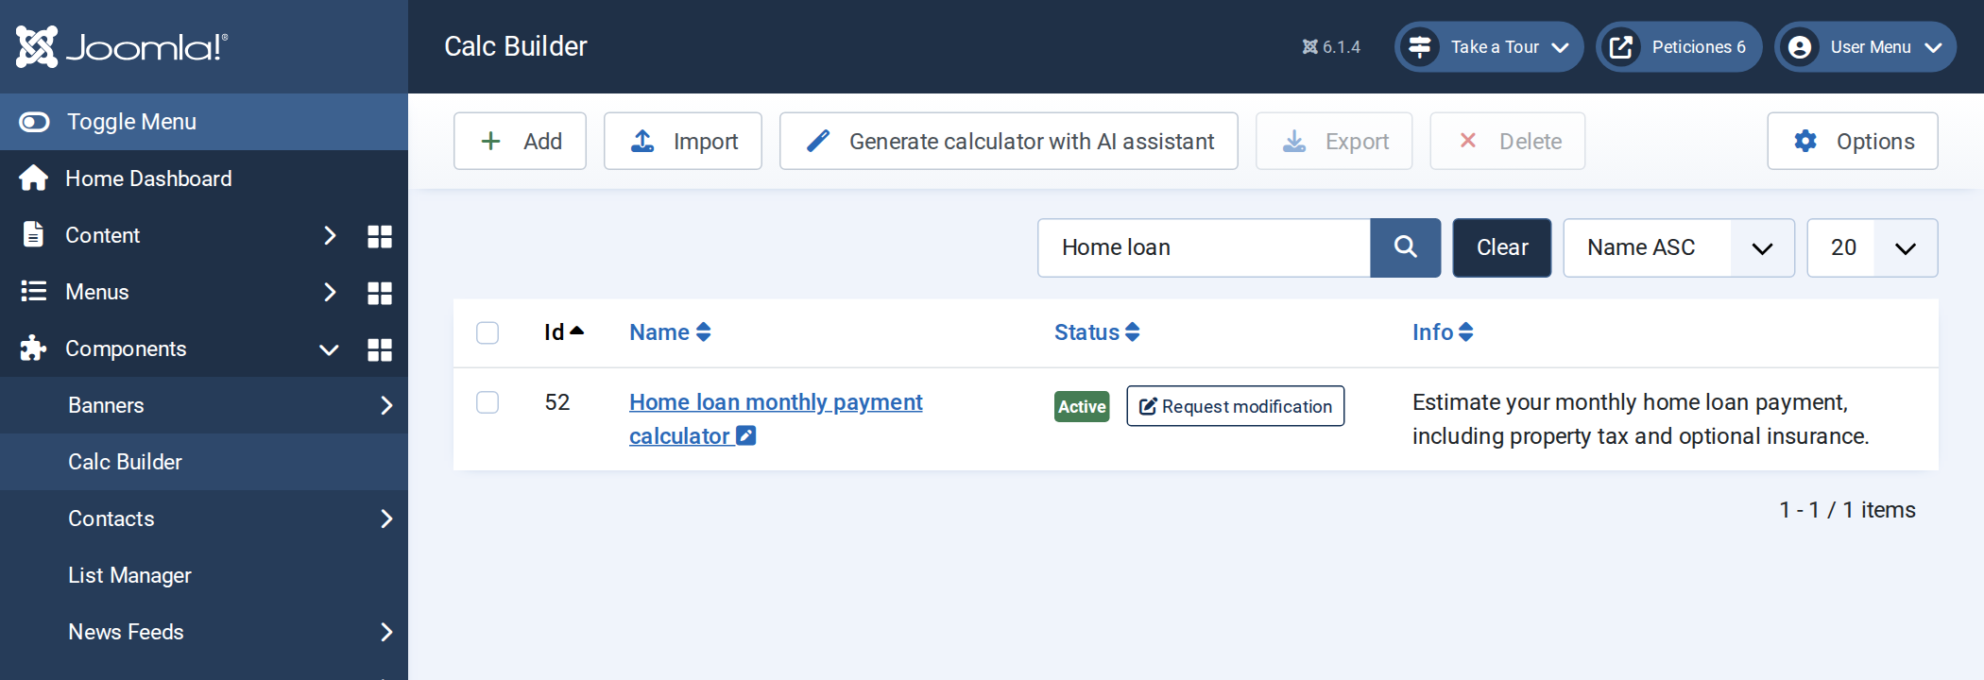The width and height of the screenshot is (1984, 680).
Task: Click the Active status badge
Action: click(1082, 407)
